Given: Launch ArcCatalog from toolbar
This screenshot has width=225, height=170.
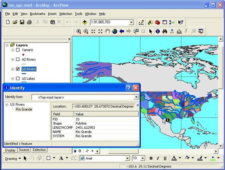Looking at the screenshot, I should 150,22.
